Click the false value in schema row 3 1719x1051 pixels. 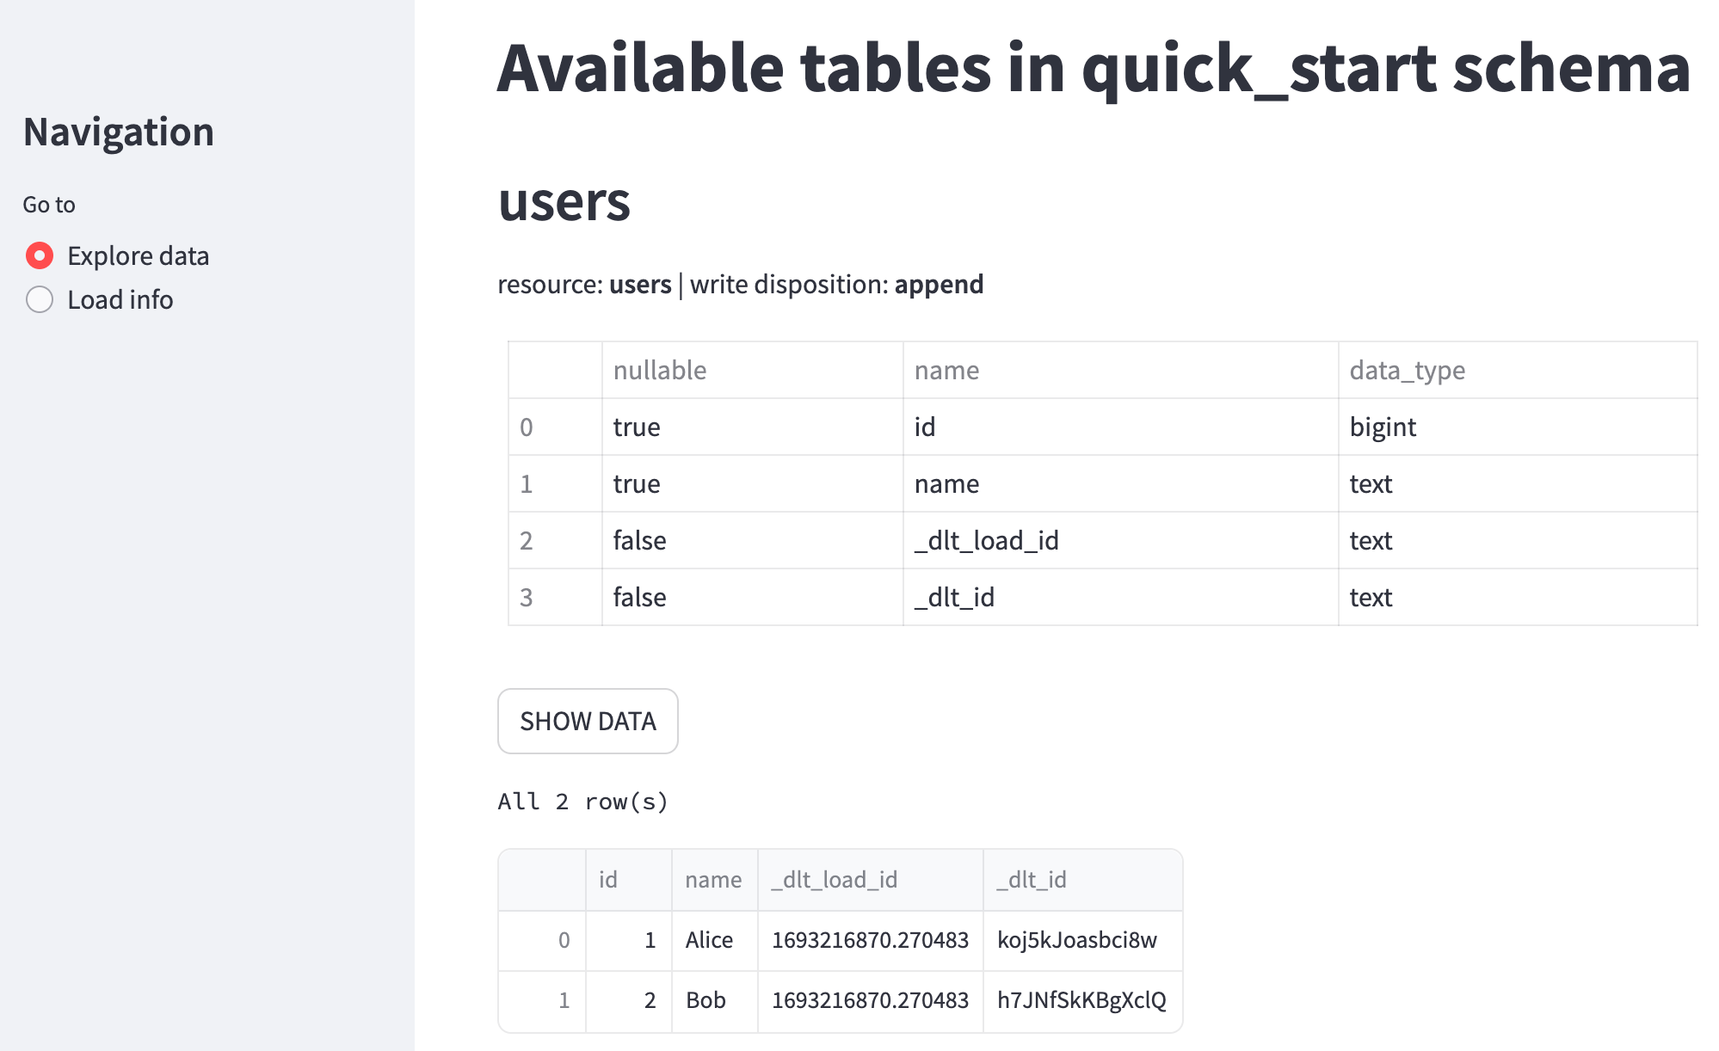[x=752, y=597]
